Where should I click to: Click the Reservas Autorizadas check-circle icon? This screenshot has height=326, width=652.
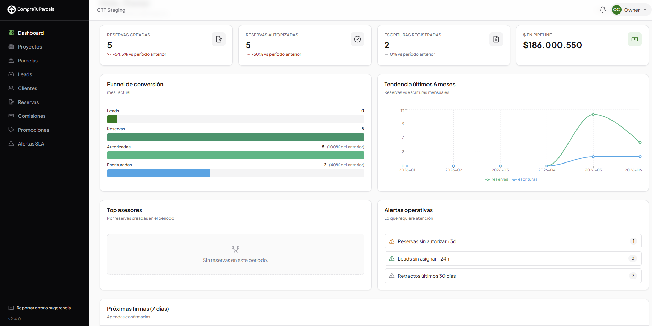click(x=358, y=39)
